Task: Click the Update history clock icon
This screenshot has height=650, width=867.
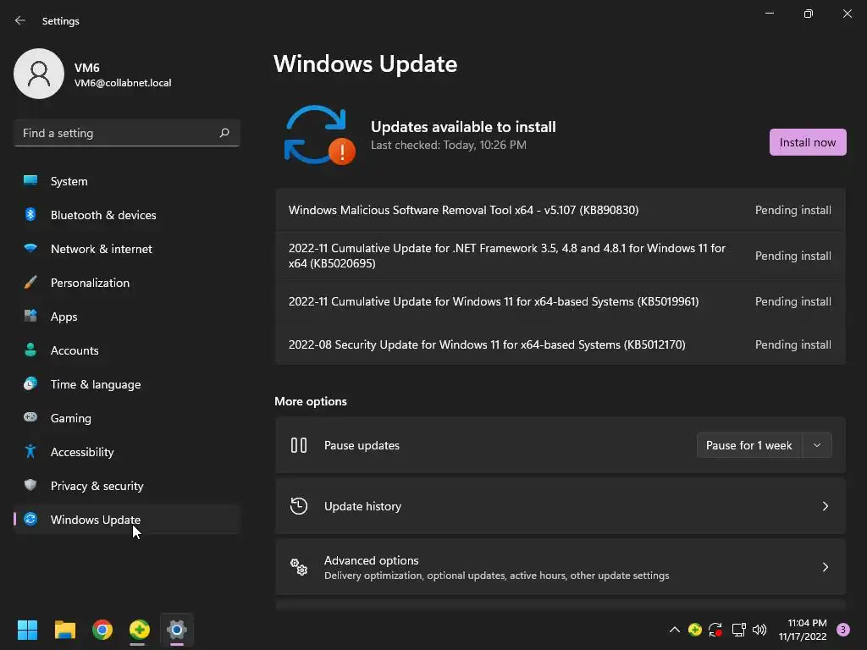Action: click(299, 506)
